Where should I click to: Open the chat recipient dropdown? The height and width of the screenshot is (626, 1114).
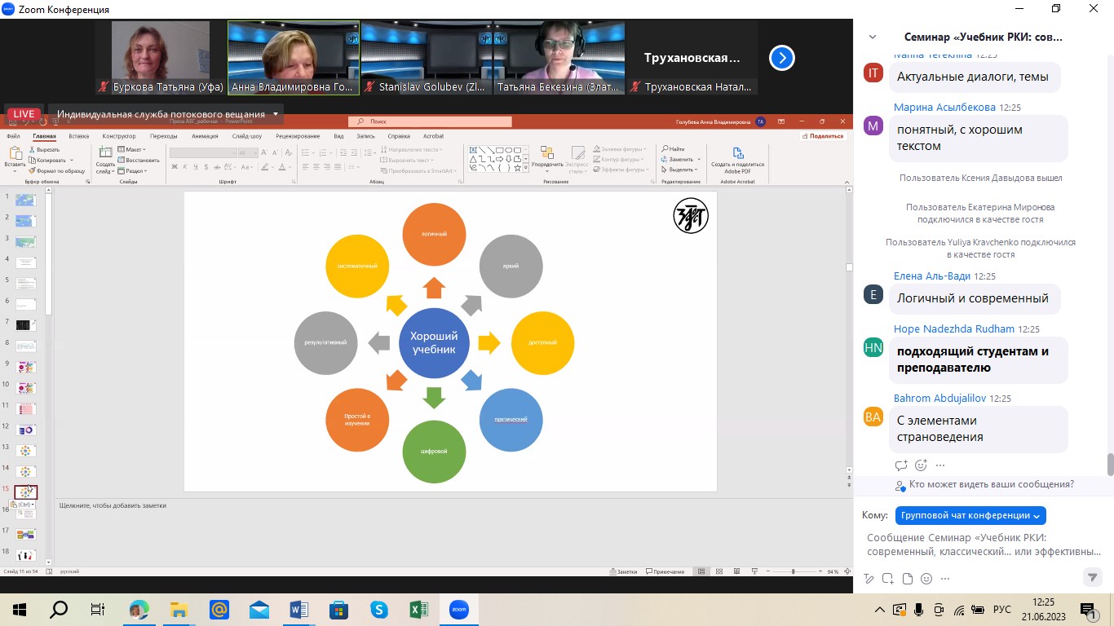coord(970,515)
